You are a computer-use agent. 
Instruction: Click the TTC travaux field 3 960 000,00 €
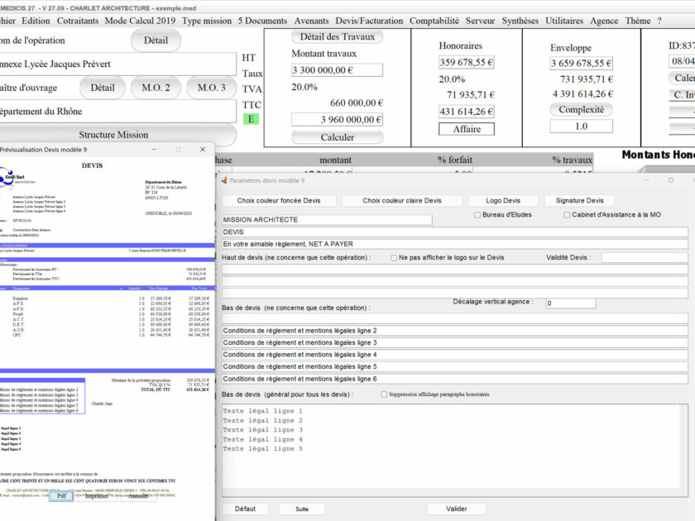click(337, 120)
